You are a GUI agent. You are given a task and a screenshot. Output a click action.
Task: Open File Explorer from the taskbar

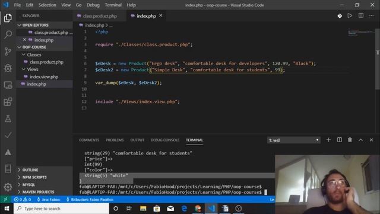pyautogui.click(x=143, y=209)
